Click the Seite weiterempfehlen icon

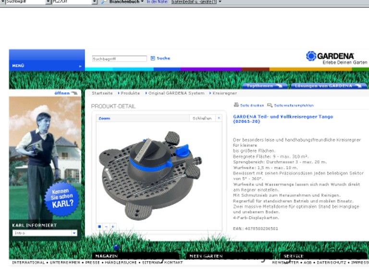[x=270, y=105]
